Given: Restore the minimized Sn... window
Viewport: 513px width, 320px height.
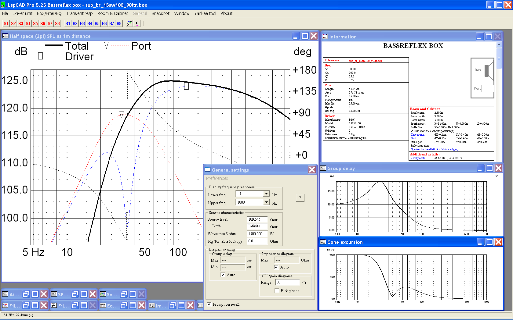Looking at the screenshot, I should pos(124,294).
